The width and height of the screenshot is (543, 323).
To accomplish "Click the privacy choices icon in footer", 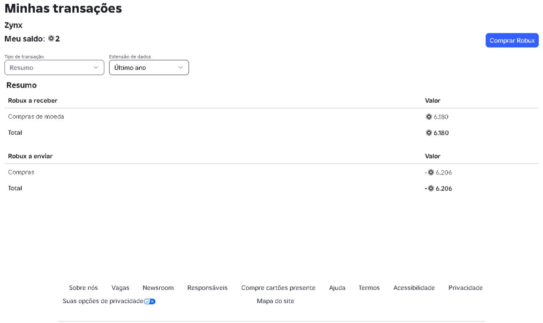I will (x=149, y=301).
